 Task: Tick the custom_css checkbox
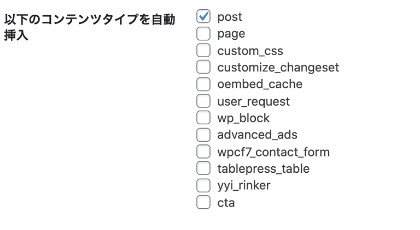pos(203,51)
